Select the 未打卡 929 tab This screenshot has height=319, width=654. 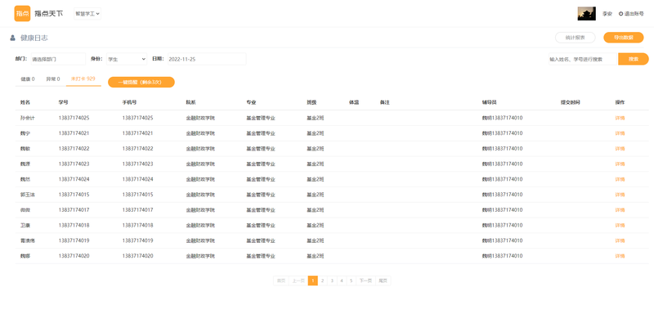[83, 79]
